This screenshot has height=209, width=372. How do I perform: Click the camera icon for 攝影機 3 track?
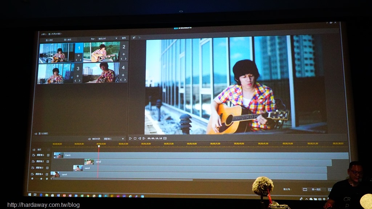tap(33, 168)
